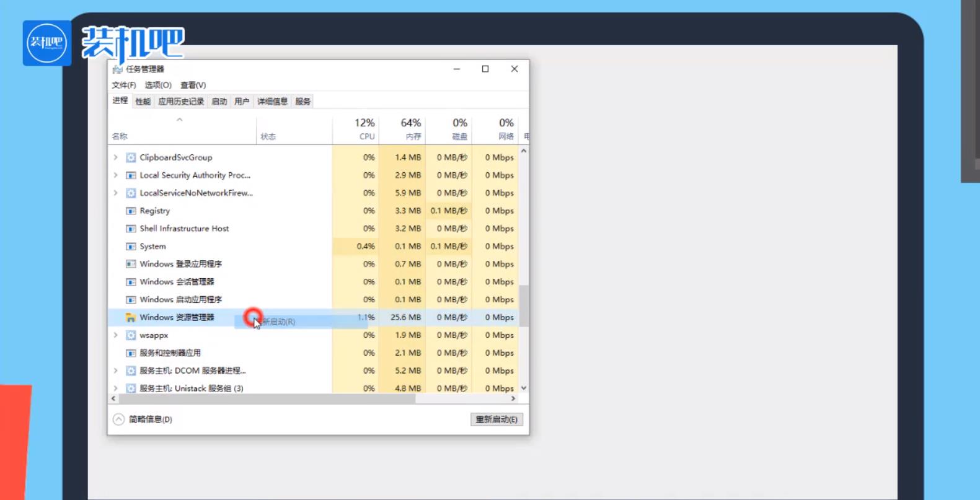
Task: Click the 服务主机: Unistack gear icon
Action: [131, 388]
